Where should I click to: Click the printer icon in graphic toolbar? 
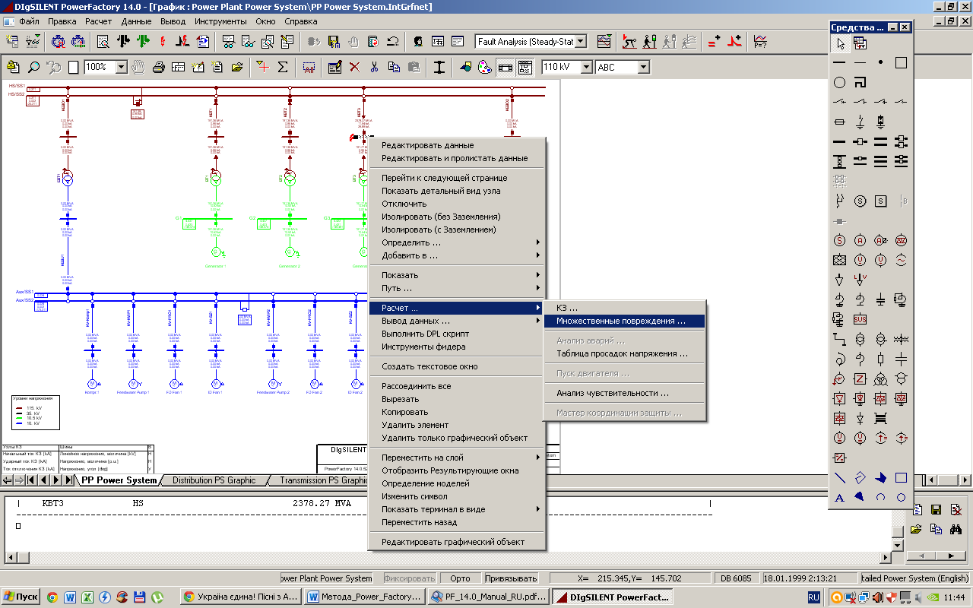click(x=159, y=67)
